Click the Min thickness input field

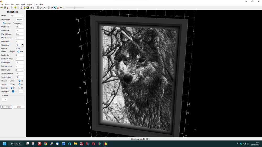[x=20, y=34]
